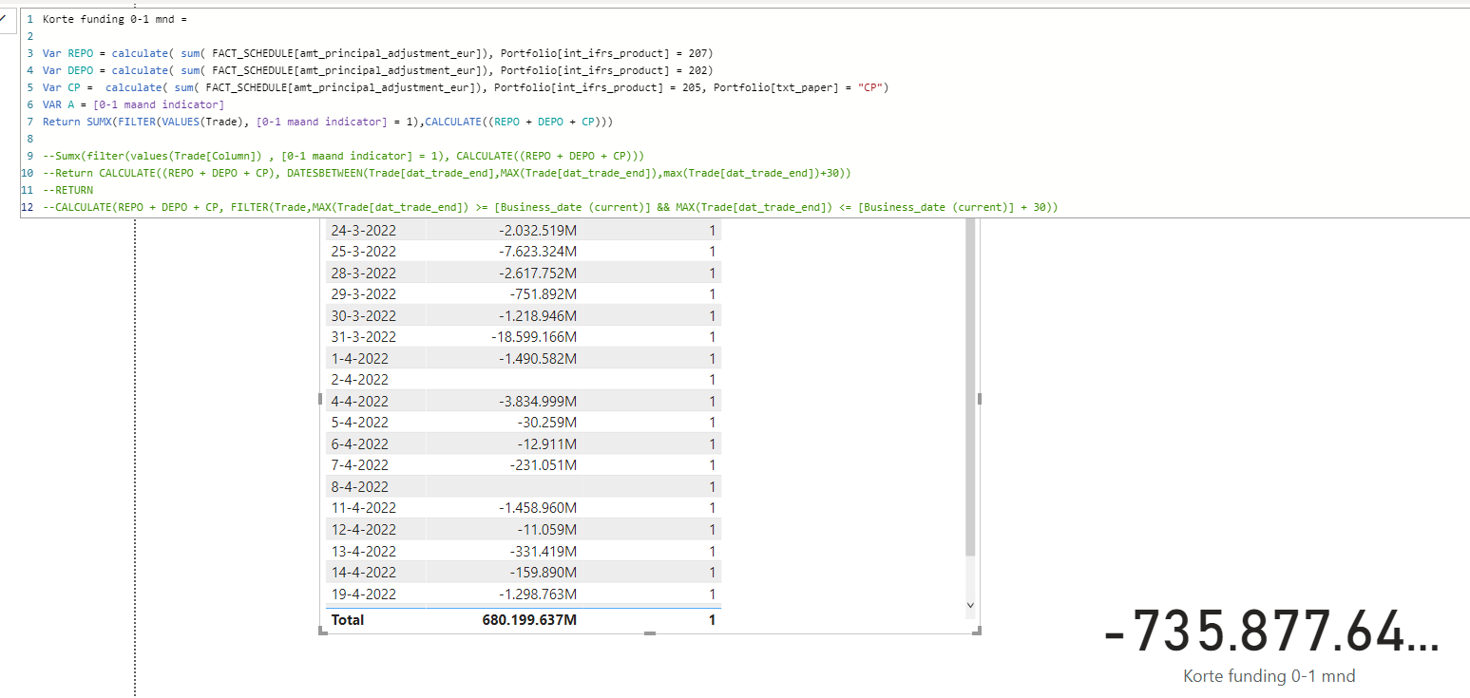
Task: Select date cell 19-4-2022
Action: (x=364, y=594)
